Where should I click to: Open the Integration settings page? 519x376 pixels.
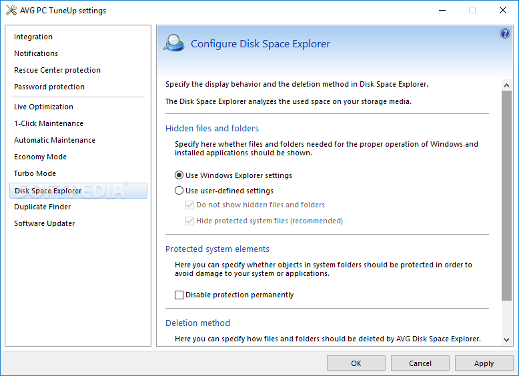click(x=33, y=37)
